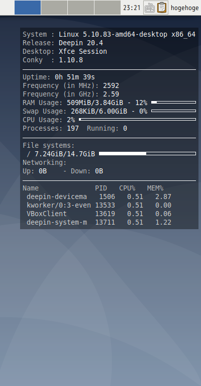Select the frequency value 2592

(111, 85)
